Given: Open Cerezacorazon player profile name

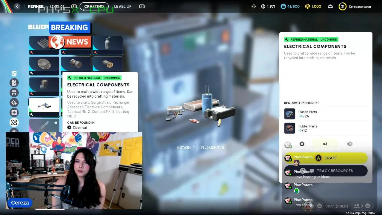Looking at the screenshot, I should [x=360, y=7].
